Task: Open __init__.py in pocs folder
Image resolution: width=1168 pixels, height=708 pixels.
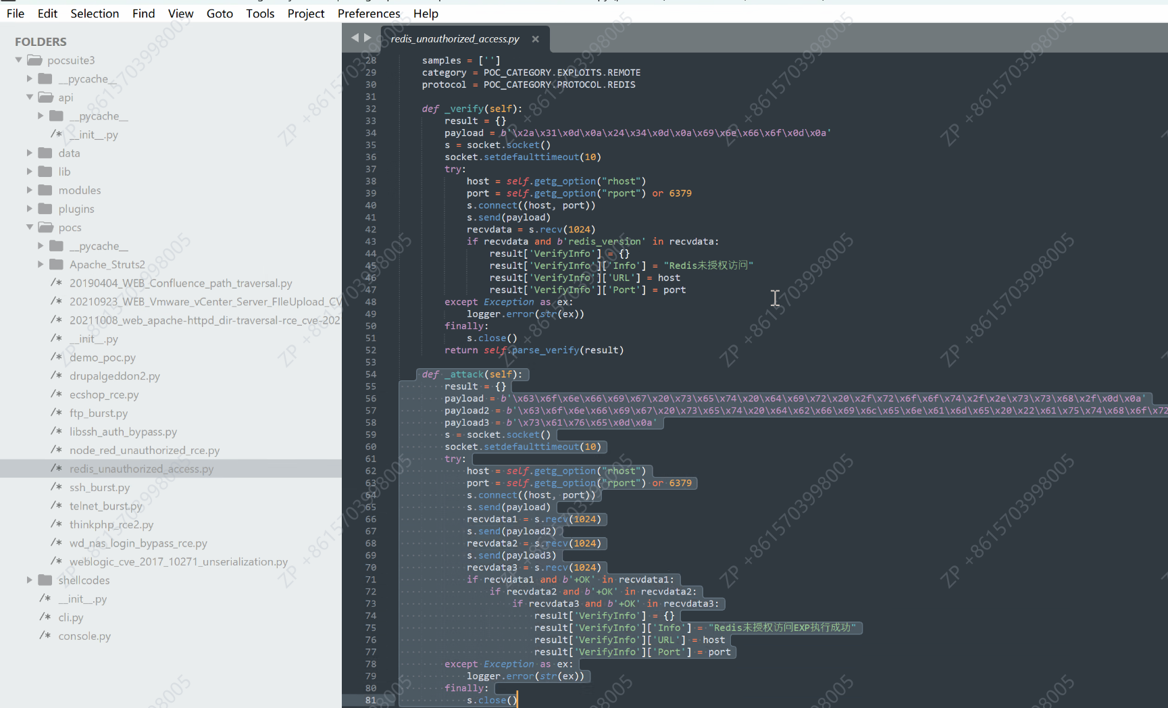Action: pos(94,338)
